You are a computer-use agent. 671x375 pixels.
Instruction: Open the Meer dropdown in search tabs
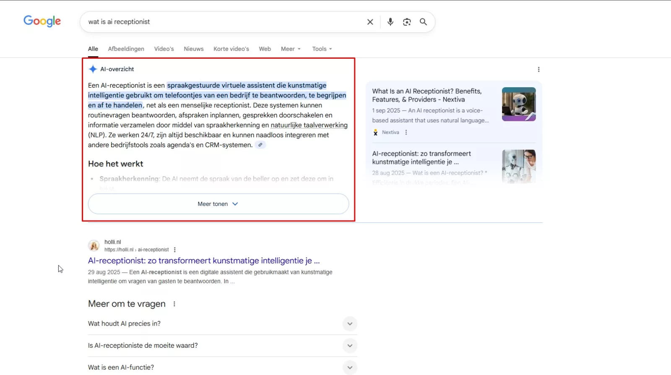tap(291, 49)
